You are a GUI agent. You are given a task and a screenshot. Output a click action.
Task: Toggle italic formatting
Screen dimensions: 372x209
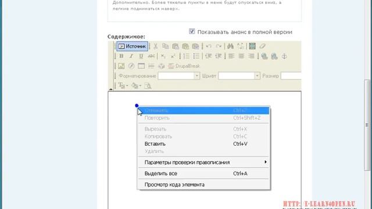click(131, 56)
